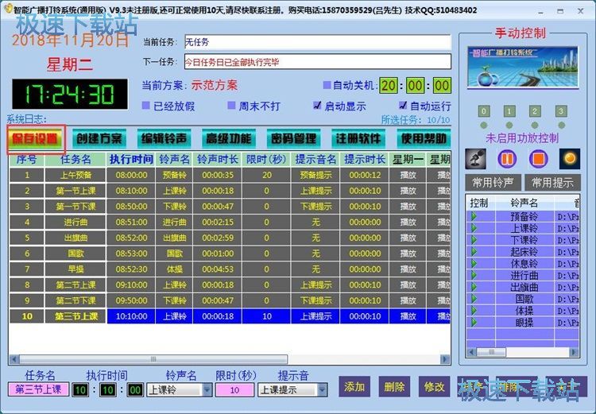Viewport: 596px width, 414px height.
Task: Click the 限时(秒) pink input field
Action: [234, 389]
